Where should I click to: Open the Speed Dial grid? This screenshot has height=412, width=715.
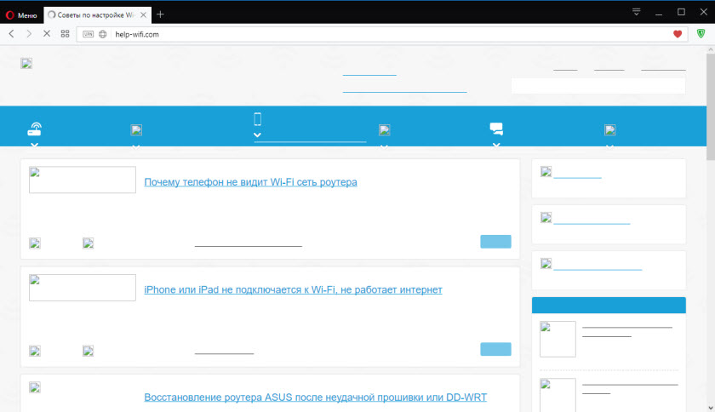pyautogui.click(x=65, y=34)
